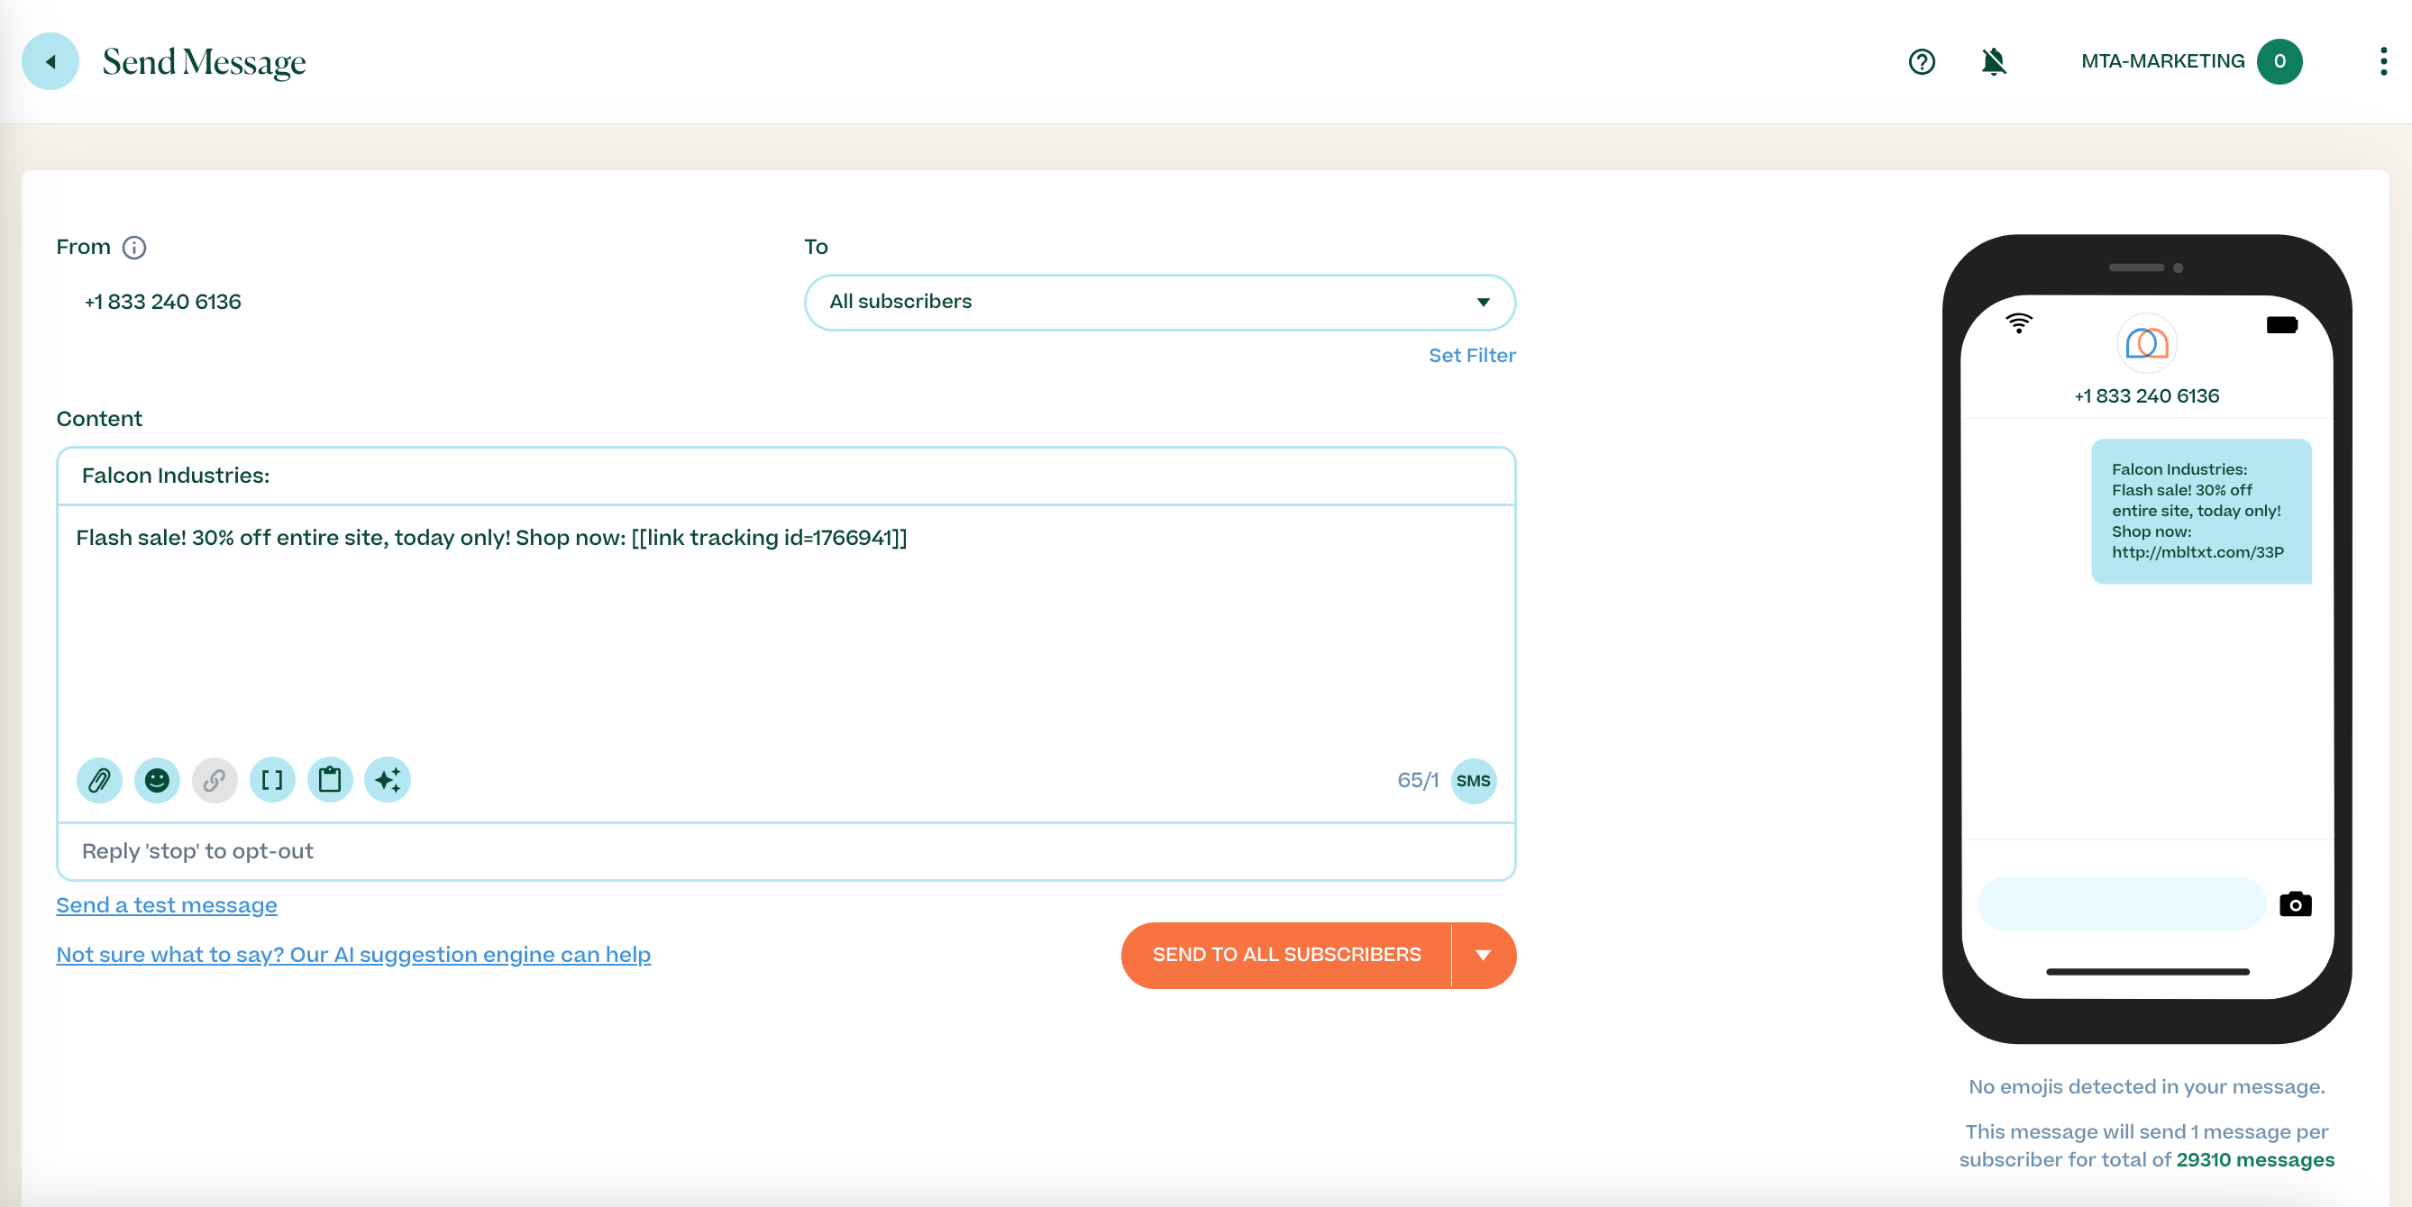
Task: Click the brackets merge-tag icon
Action: (x=272, y=780)
